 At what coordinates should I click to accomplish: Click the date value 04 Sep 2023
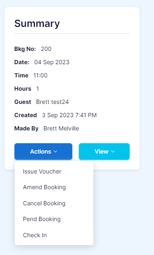pos(52,62)
